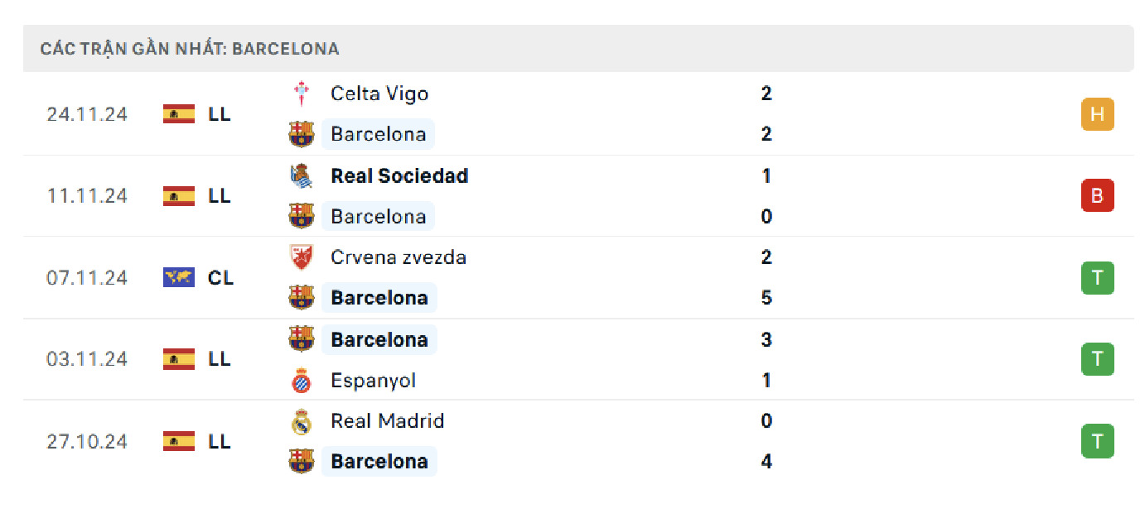
Task: Click the score 5 in the Crvena zvezda match
Action: pyautogui.click(x=766, y=297)
